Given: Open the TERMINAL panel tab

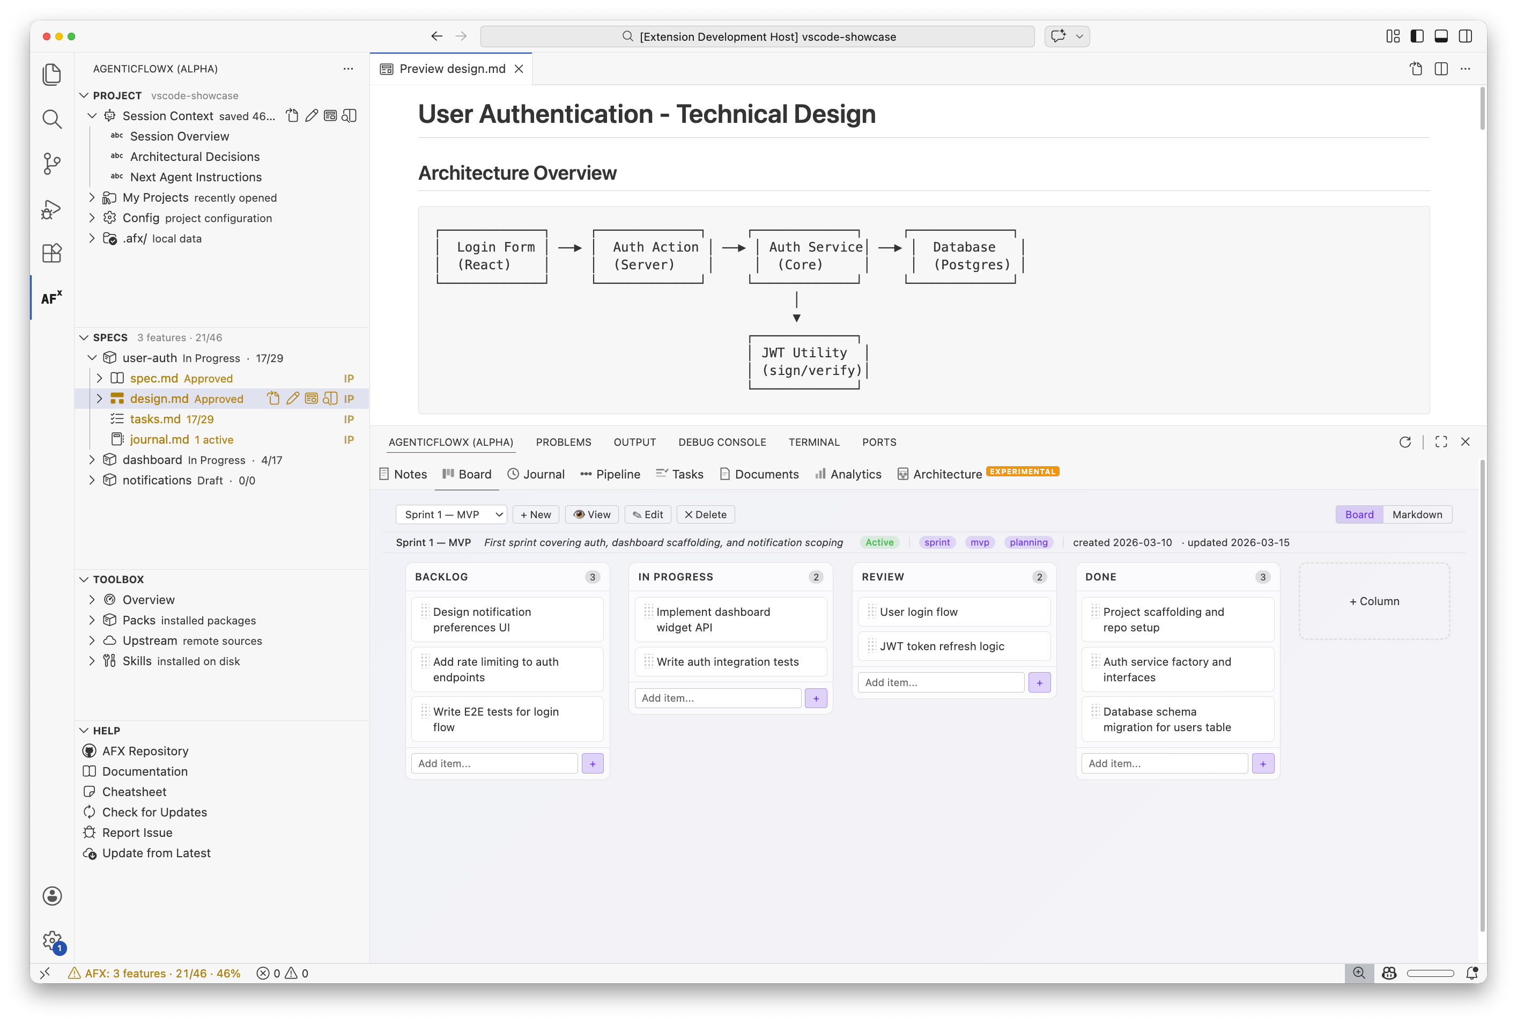Looking at the screenshot, I should (814, 443).
